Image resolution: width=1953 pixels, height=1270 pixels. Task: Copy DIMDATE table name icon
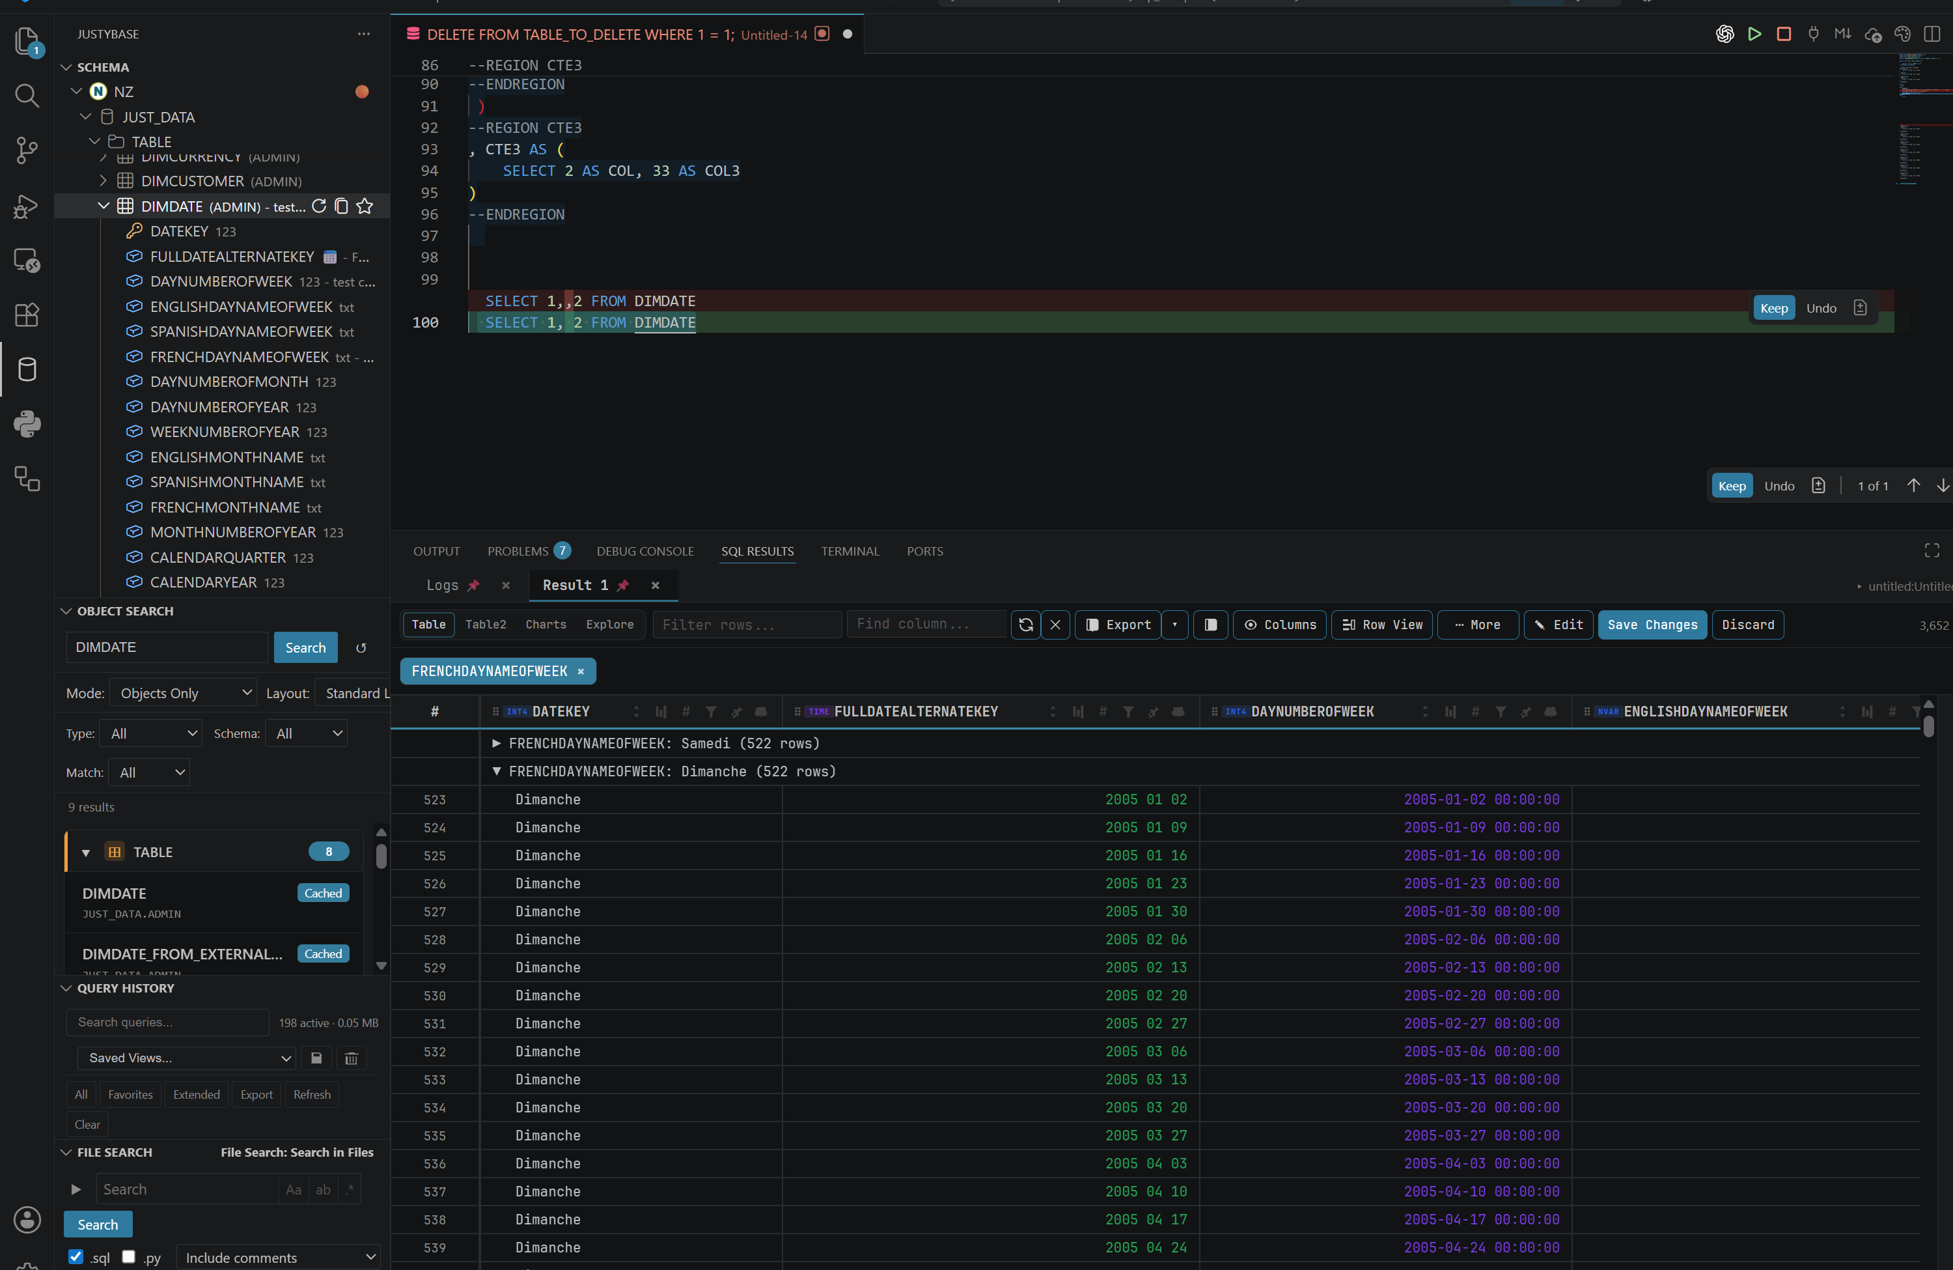coord(341,206)
